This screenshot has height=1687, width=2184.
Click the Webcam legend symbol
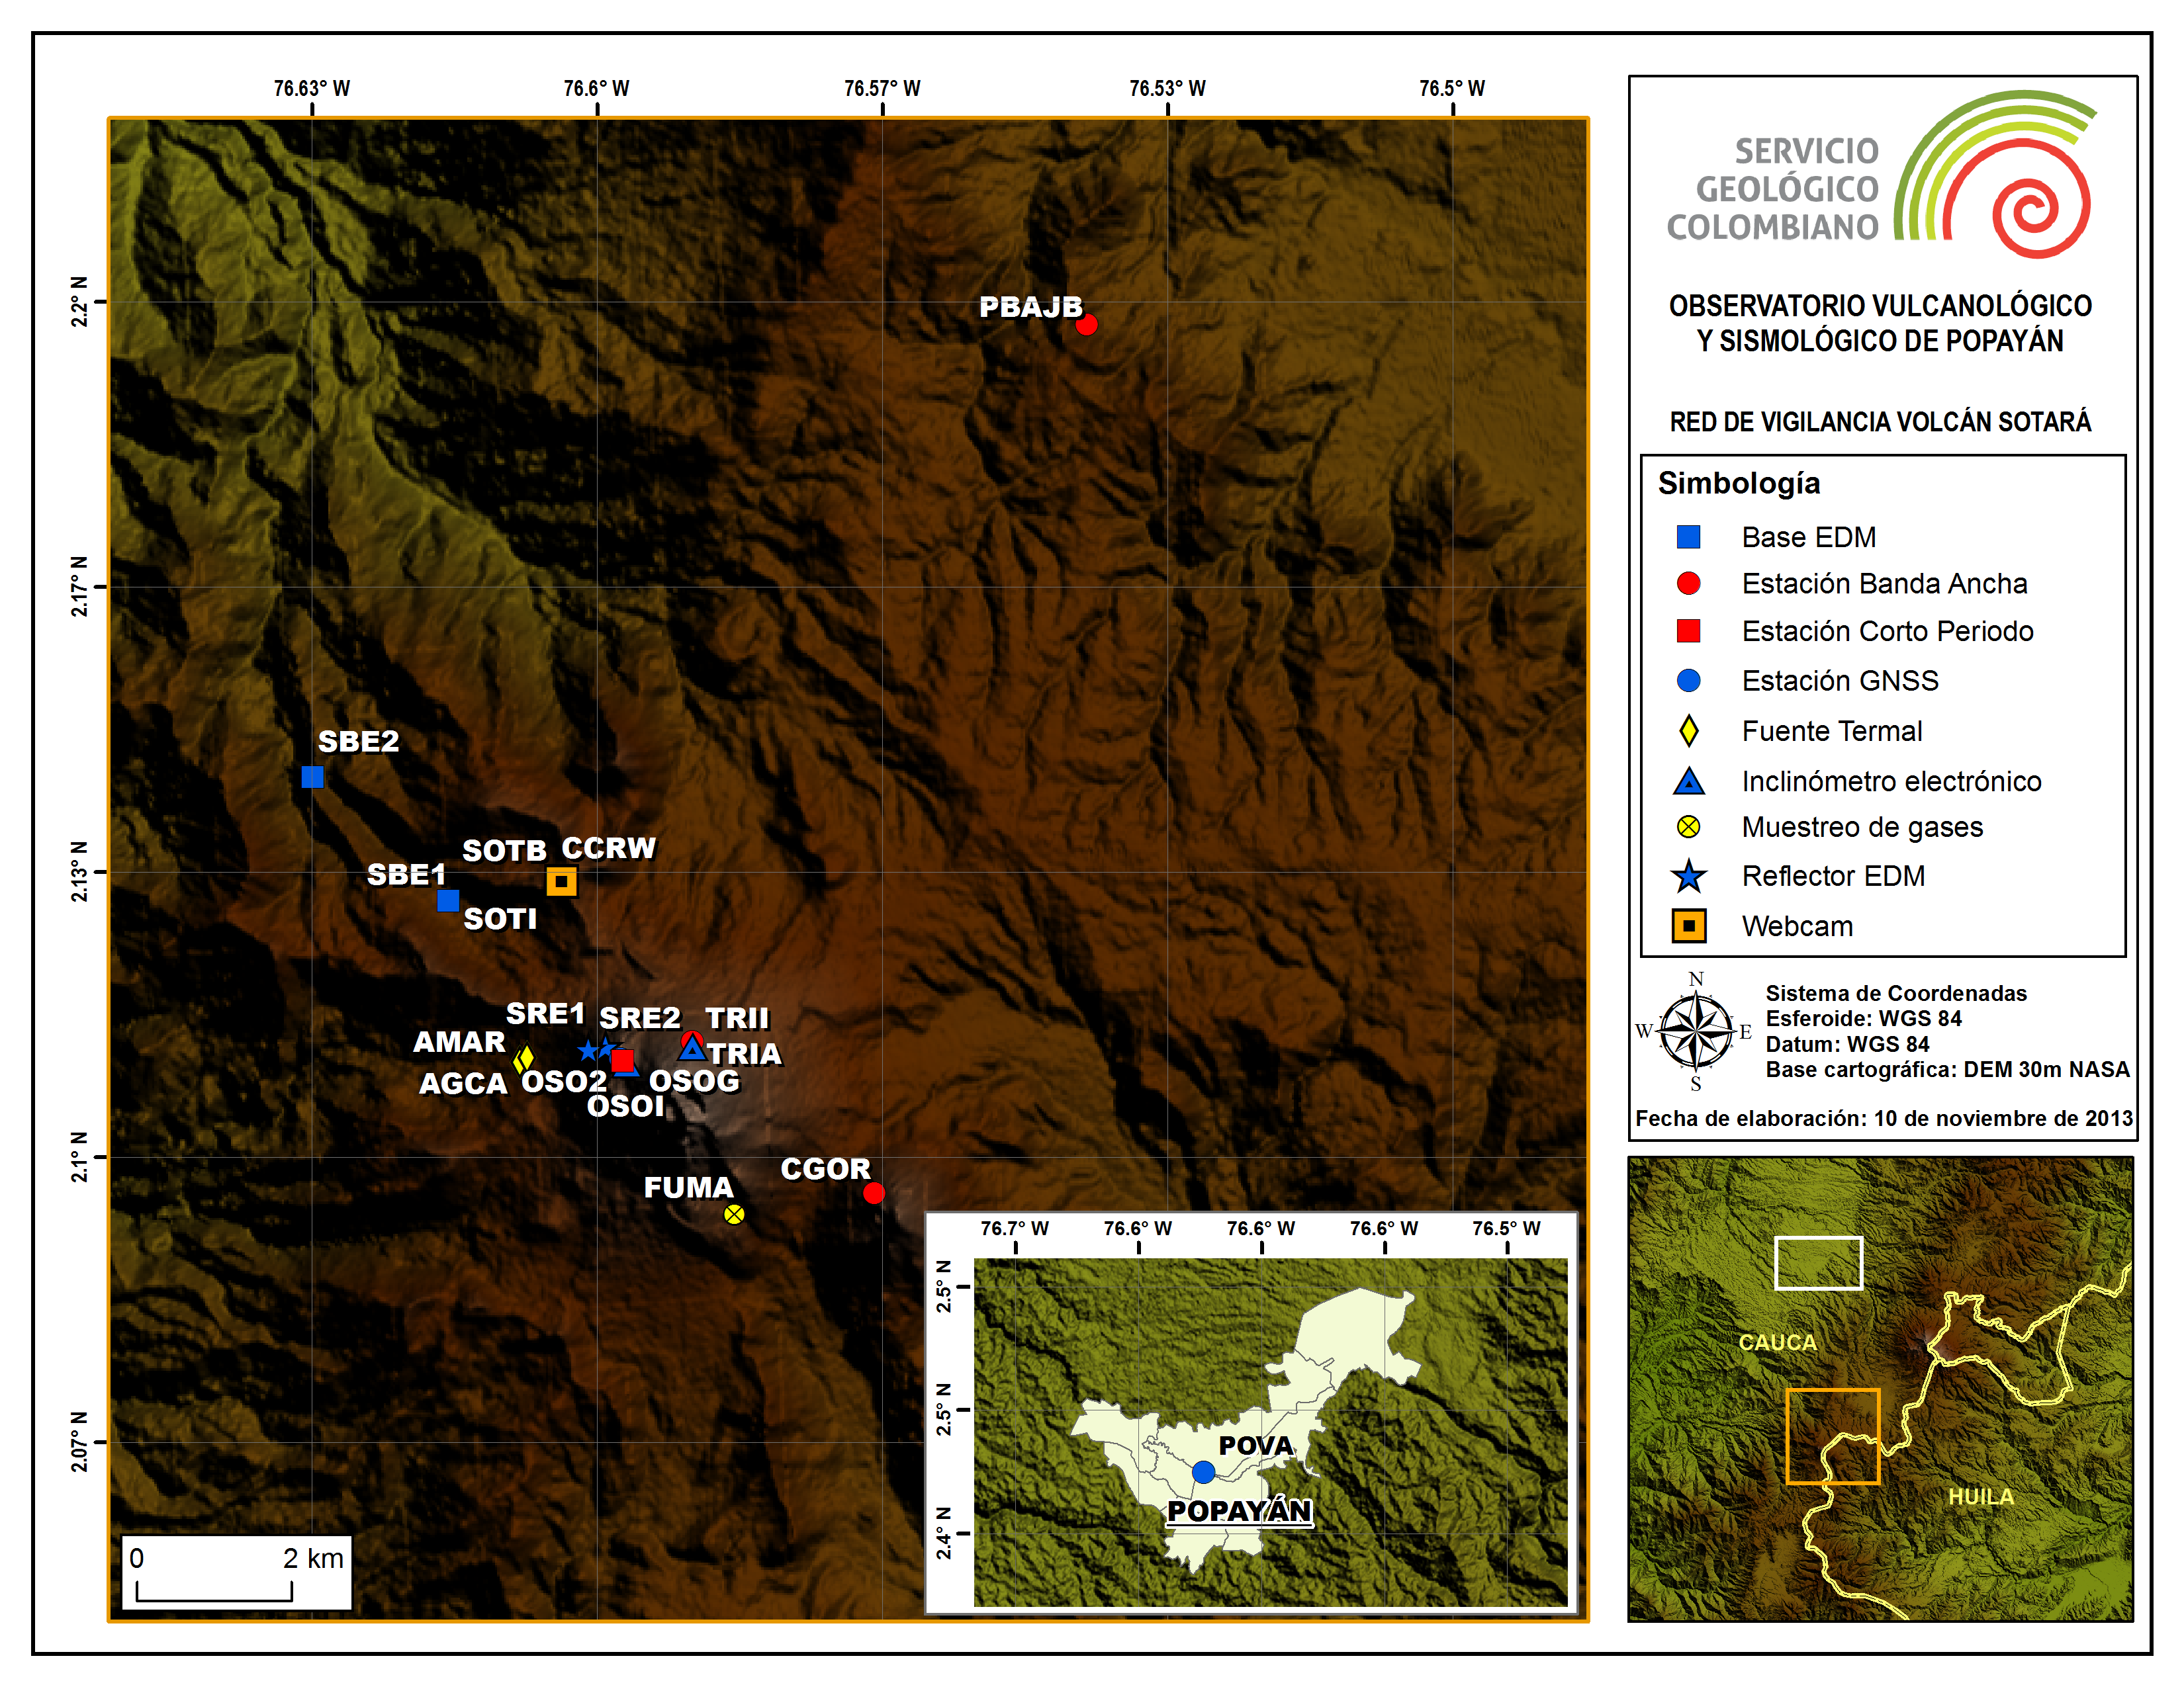coord(1689,926)
